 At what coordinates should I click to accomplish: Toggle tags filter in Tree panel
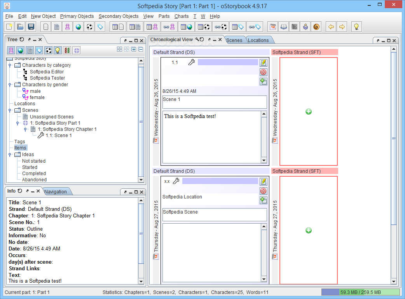coord(39,50)
